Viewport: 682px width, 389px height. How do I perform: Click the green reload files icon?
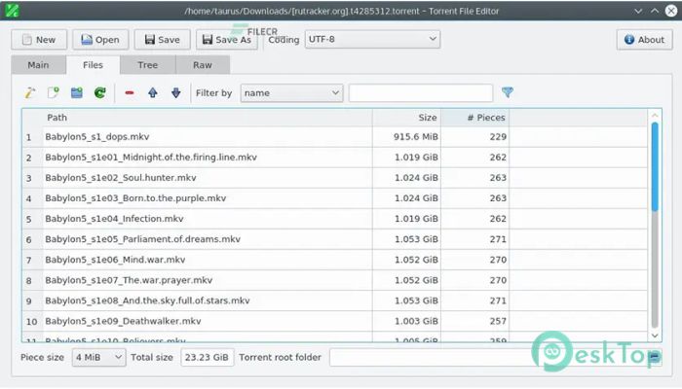point(100,92)
